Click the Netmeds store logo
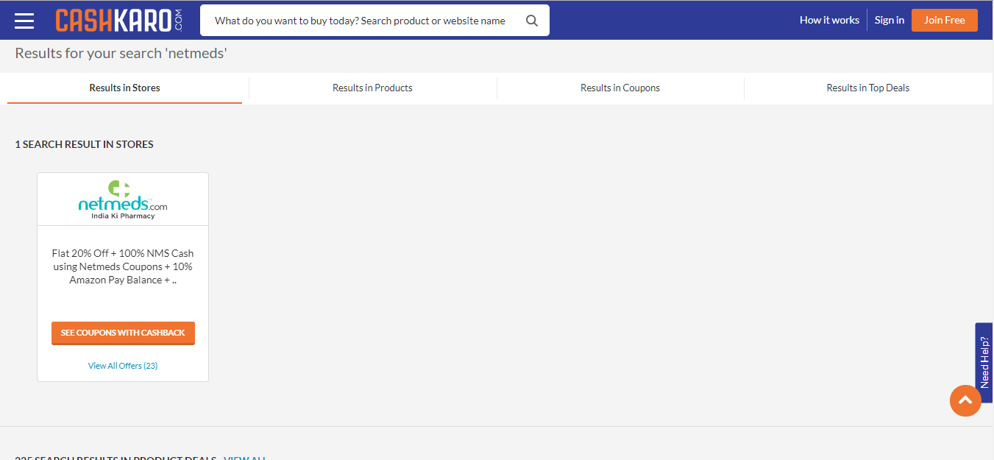This screenshot has height=460, width=994. click(123, 199)
